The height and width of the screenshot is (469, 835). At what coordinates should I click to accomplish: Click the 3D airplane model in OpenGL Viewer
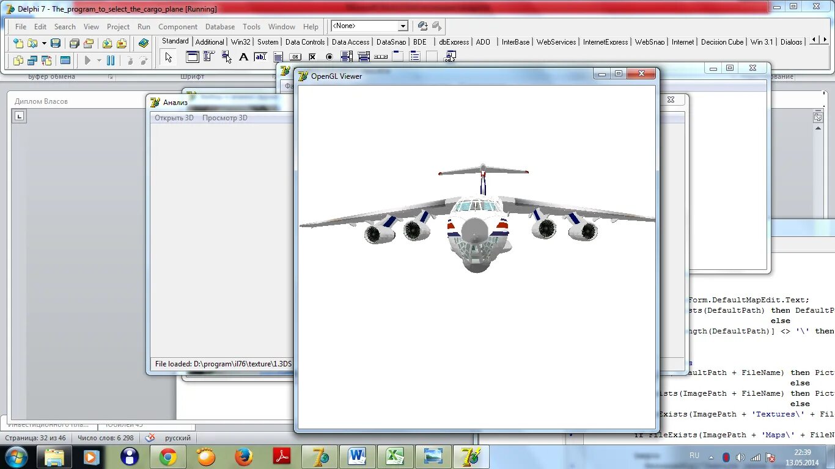tap(477, 219)
